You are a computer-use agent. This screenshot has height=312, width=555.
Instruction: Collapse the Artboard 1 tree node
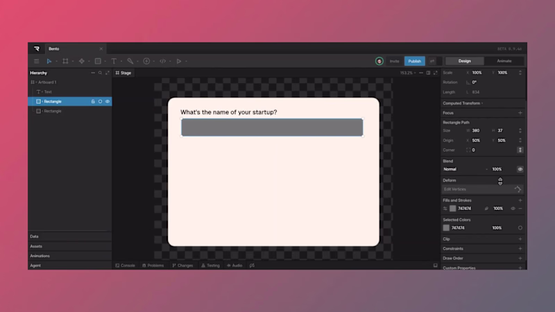click(x=36, y=82)
